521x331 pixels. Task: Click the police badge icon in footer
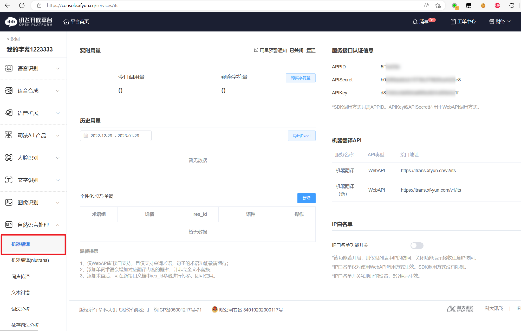[215, 309]
